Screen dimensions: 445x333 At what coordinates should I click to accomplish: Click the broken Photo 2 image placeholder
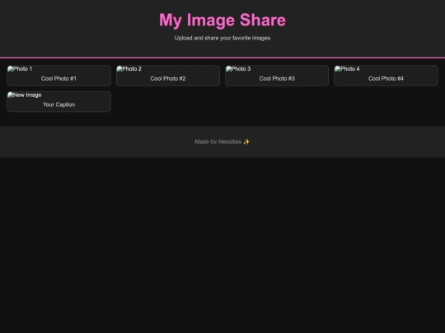pyautogui.click(x=129, y=69)
